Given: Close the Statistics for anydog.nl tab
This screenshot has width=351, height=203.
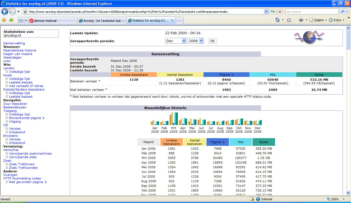Looking at the screenshot, I should click(172, 21).
